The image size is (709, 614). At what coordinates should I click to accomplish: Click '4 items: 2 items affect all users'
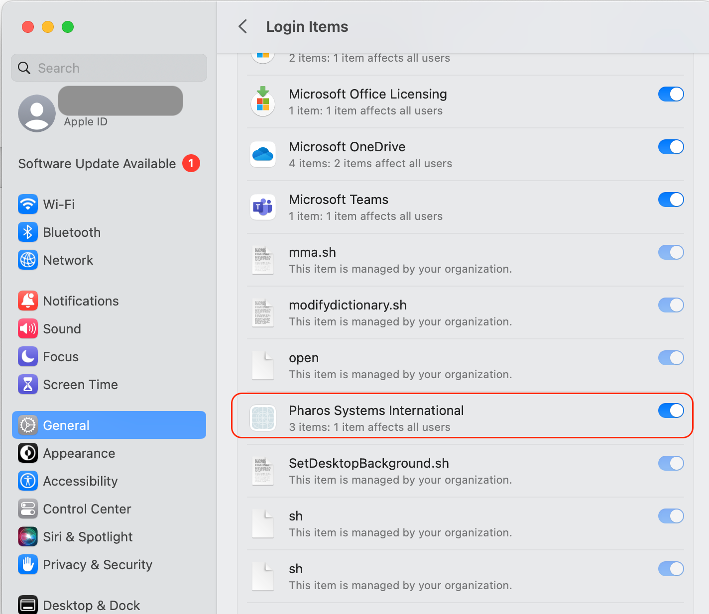coord(370,163)
